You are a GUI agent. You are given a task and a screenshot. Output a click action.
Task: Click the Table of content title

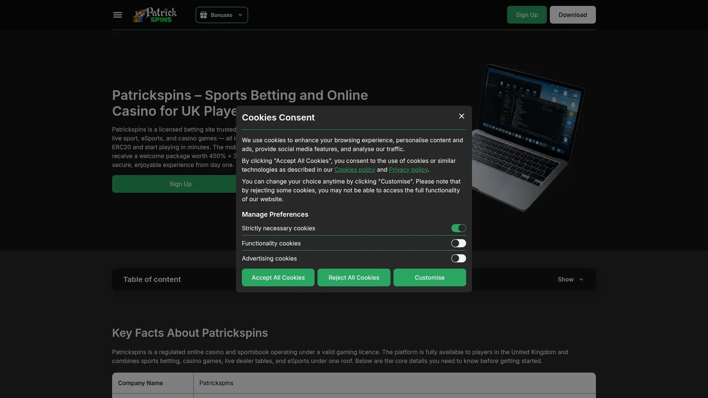pos(152,279)
